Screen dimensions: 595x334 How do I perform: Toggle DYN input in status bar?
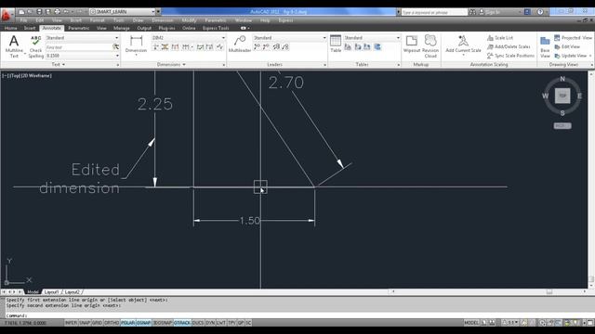[210, 323]
